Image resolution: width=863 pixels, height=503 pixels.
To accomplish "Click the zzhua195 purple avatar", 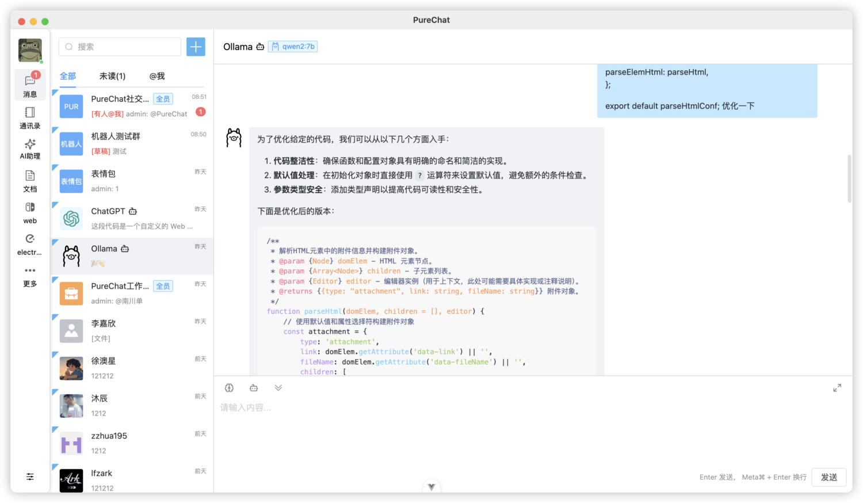I will tap(71, 443).
